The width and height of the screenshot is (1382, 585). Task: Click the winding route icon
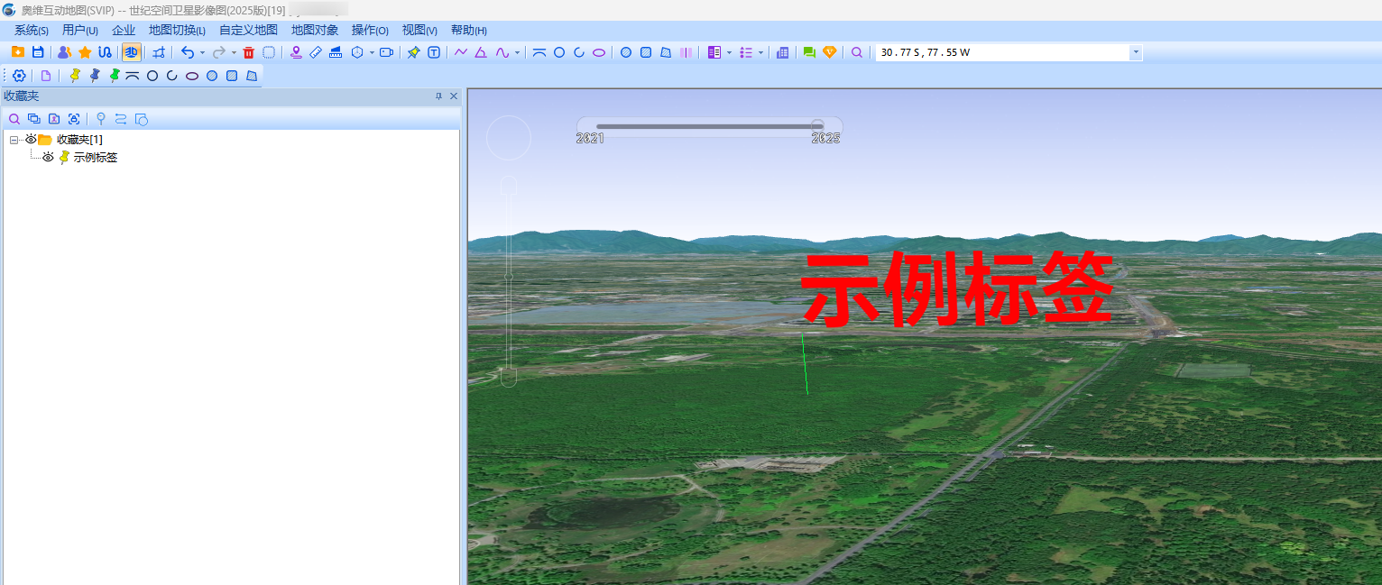click(105, 52)
